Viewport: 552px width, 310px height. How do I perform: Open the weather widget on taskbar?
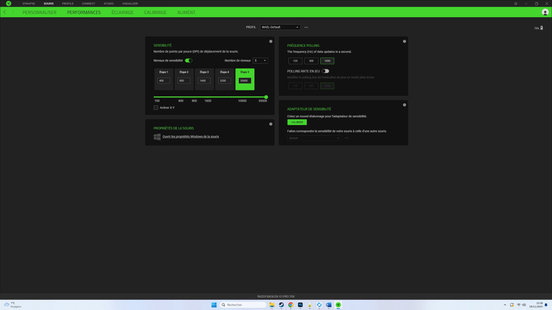click(12, 305)
